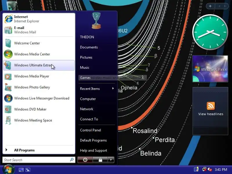Open Games from Start menu
The width and height of the screenshot is (232, 174).
point(85,78)
